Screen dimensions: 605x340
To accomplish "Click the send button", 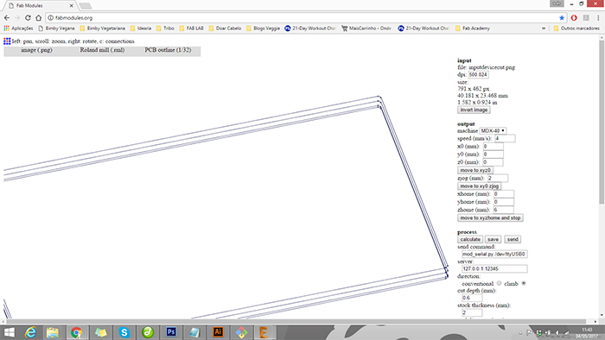I will [x=513, y=240].
